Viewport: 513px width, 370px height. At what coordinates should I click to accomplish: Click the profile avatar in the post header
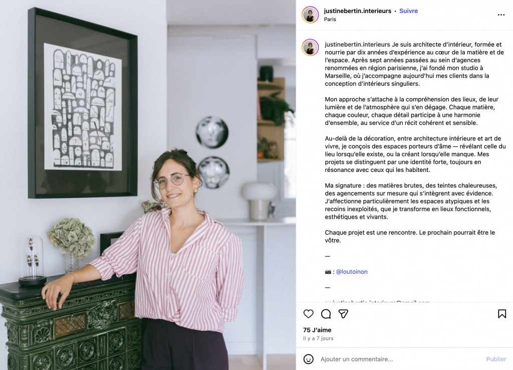tap(310, 15)
